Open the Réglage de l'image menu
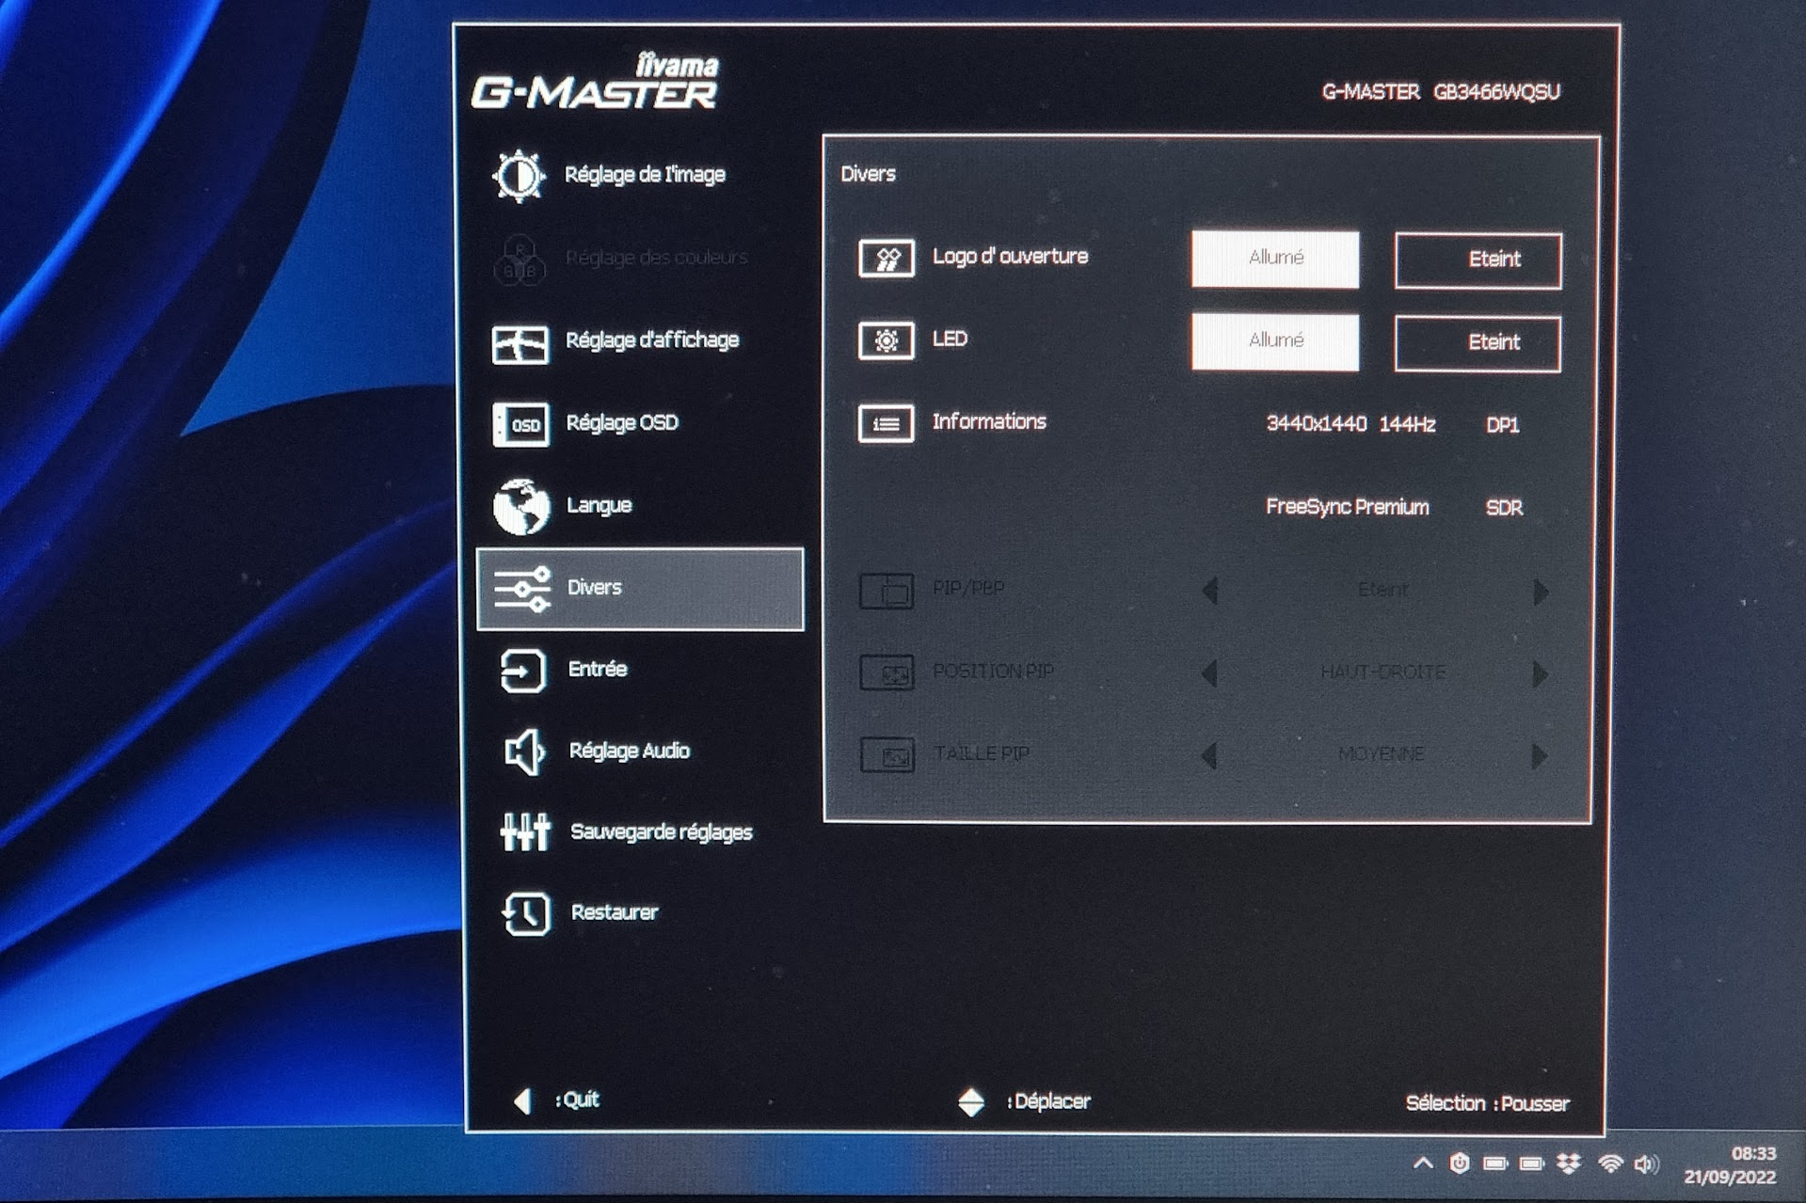 pyautogui.click(x=645, y=175)
